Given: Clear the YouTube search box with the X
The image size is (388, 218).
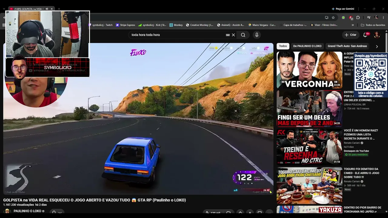Looking at the screenshot, I should 233,35.
